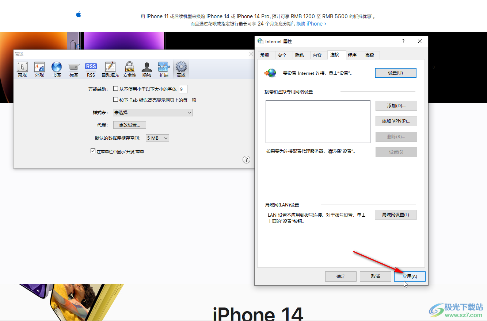Viewport: 487px width, 321px height.
Task: Close the Safari 高级 preferences window
Action: point(251,54)
